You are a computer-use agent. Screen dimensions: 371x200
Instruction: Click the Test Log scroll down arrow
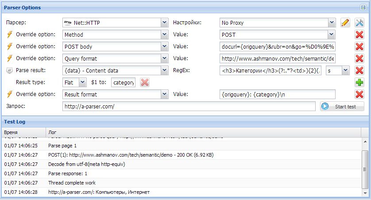pos(365,193)
